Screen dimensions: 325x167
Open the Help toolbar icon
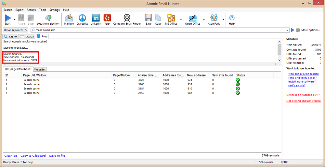coord(232,20)
